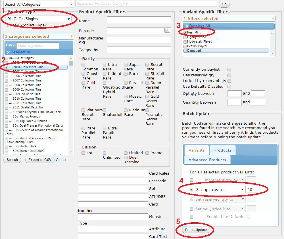Check the Locked by reserved qty checkbox
The image size is (284, 239).
click(x=229, y=81)
